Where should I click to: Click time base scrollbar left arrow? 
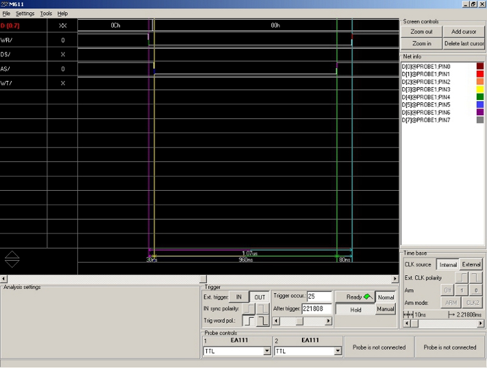pyautogui.click(x=407, y=324)
